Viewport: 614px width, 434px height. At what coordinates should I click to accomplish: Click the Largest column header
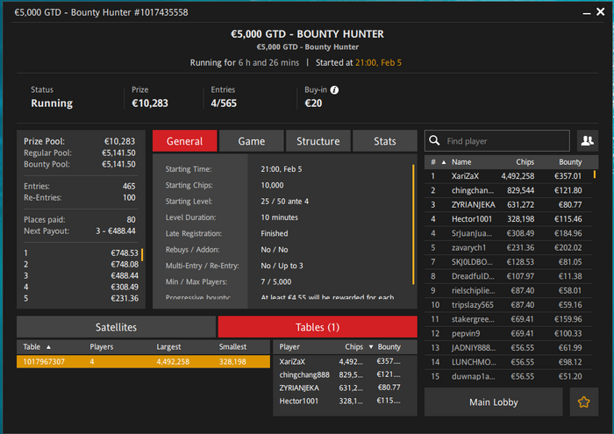coord(168,346)
